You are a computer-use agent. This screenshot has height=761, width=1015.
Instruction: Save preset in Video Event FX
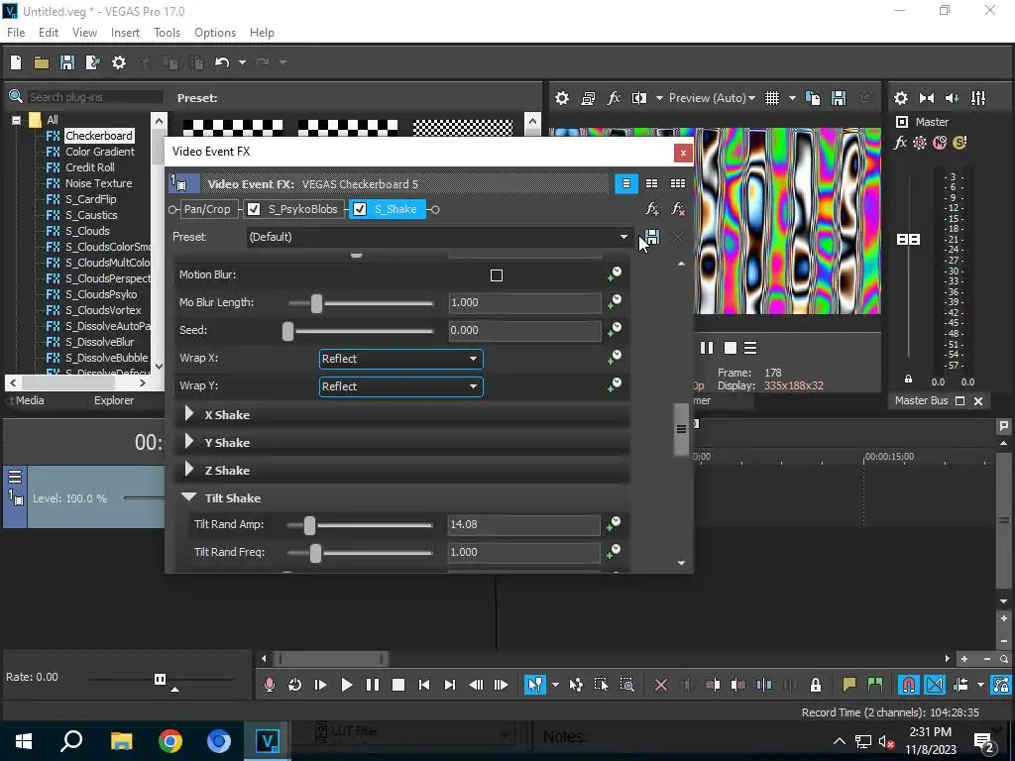click(652, 237)
